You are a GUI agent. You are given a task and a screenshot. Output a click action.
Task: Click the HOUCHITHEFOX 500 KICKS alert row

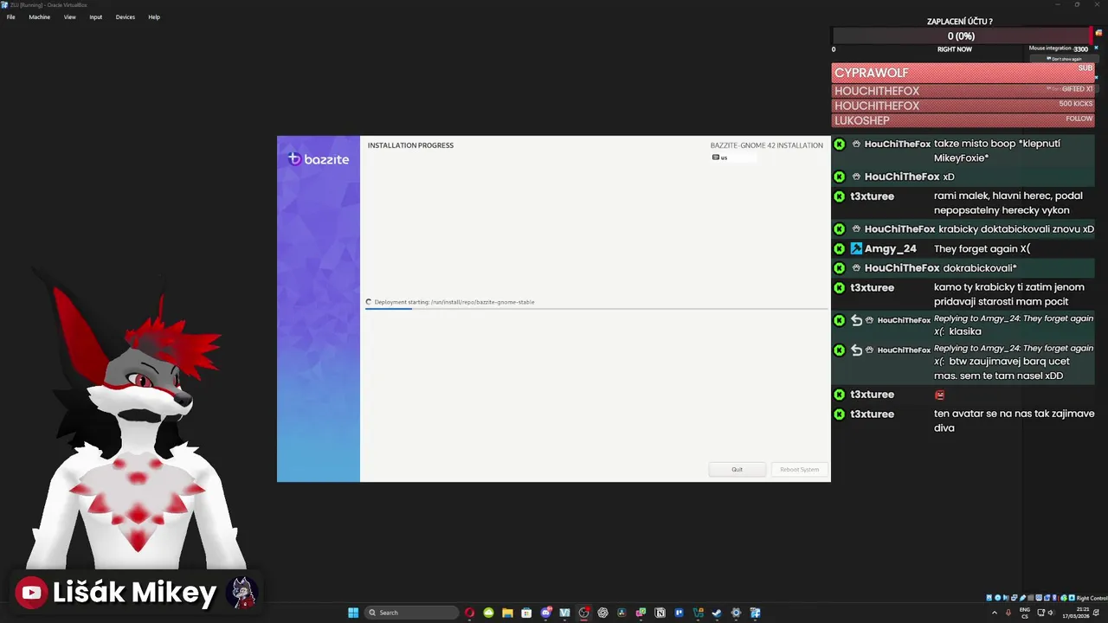click(963, 106)
